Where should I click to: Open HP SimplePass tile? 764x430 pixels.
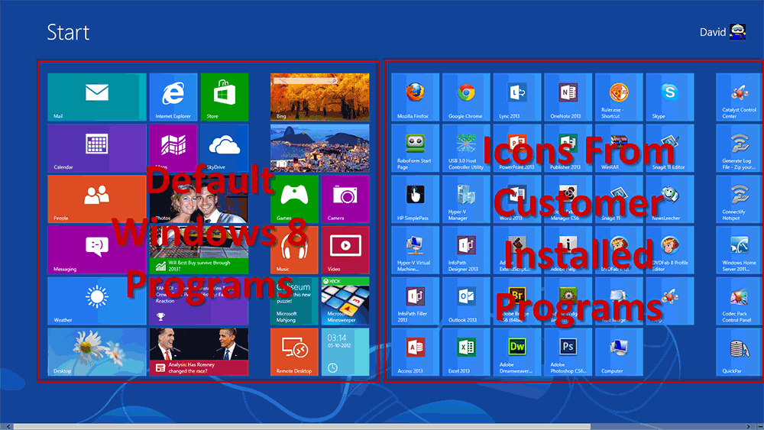pyautogui.click(x=415, y=199)
